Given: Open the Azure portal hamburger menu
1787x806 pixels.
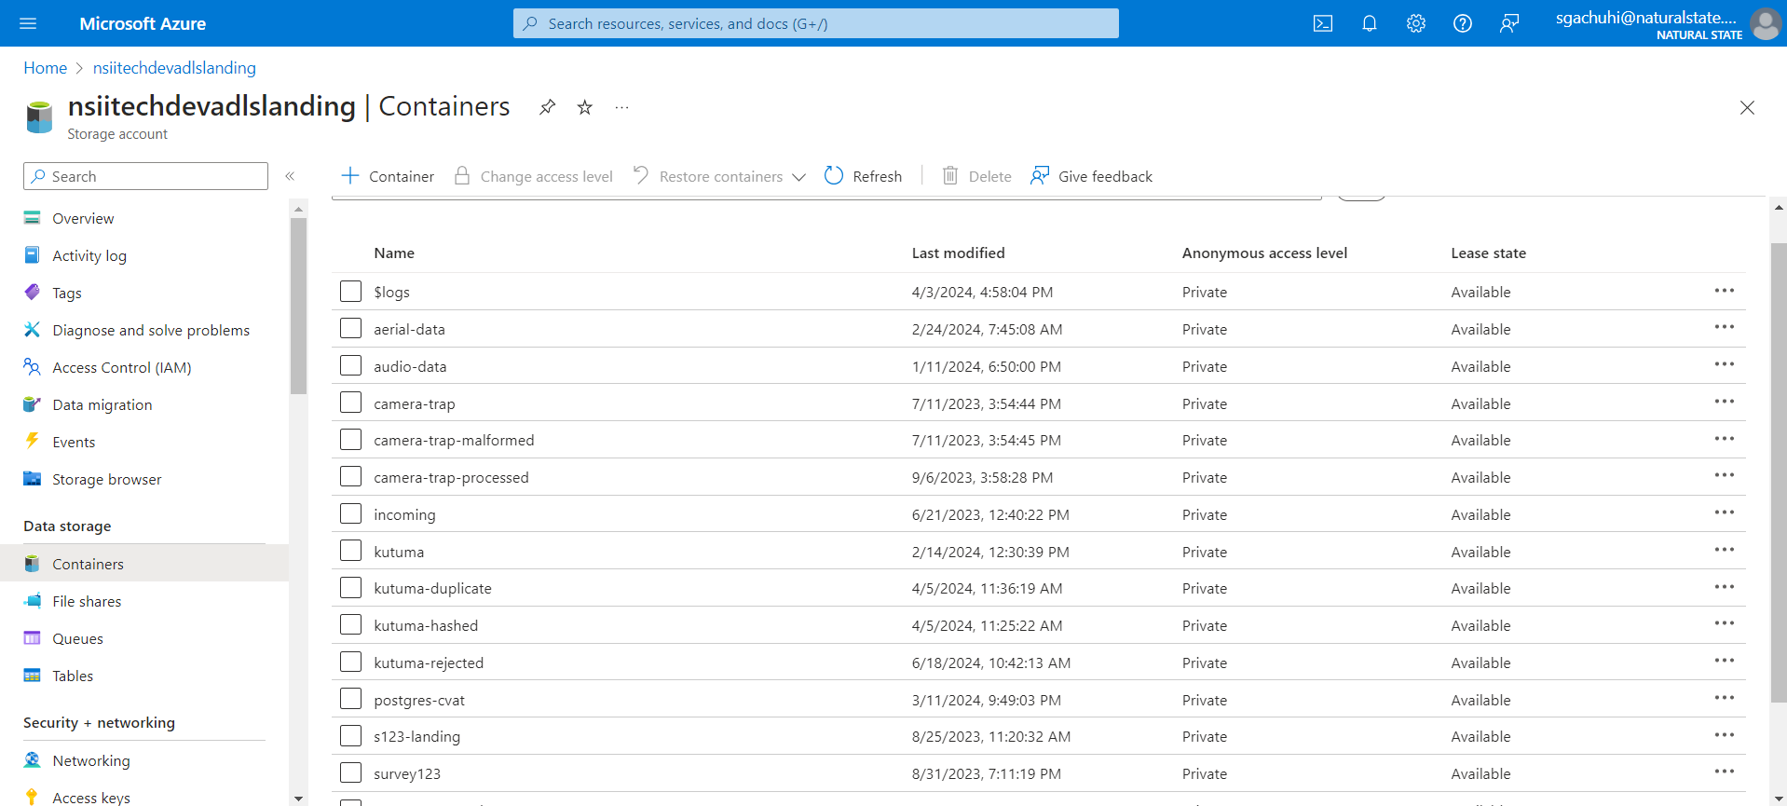Looking at the screenshot, I should point(28,23).
